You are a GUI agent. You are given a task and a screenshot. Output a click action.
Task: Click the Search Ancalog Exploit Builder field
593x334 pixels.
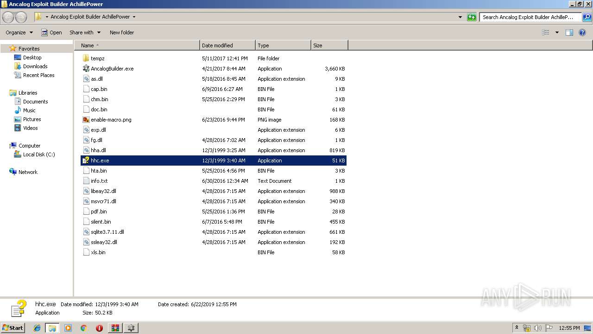(530, 17)
